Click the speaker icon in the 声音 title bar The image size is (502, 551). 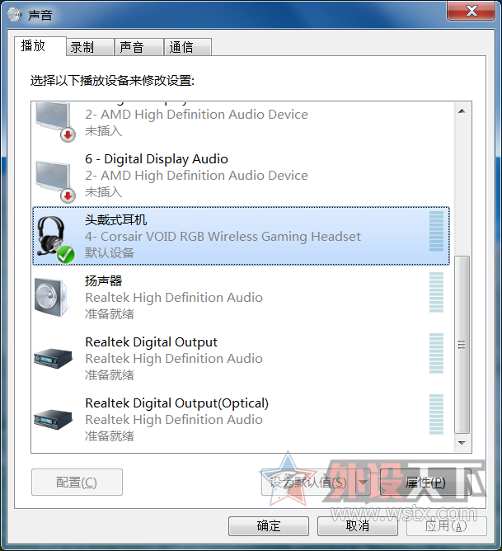tap(15, 13)
